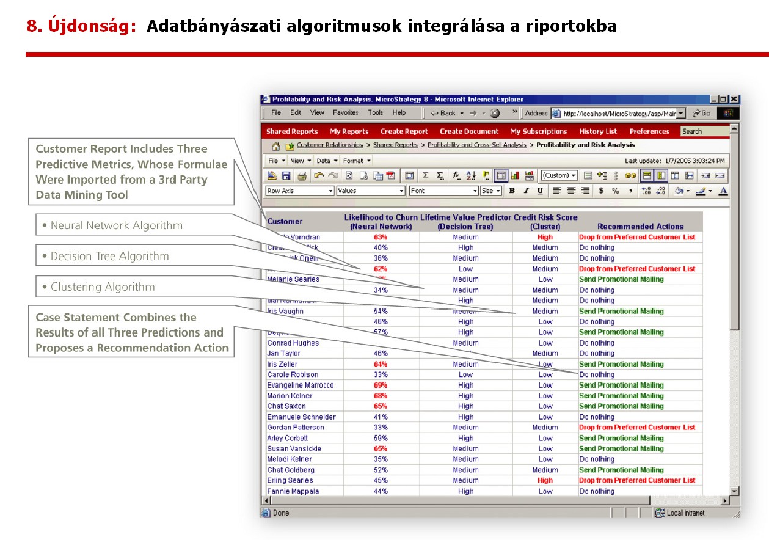This screenshot has width=769, height=540.
Task: Open the advanced subtotals Sigma icon with dots
Action: click(x=440, y=175)
